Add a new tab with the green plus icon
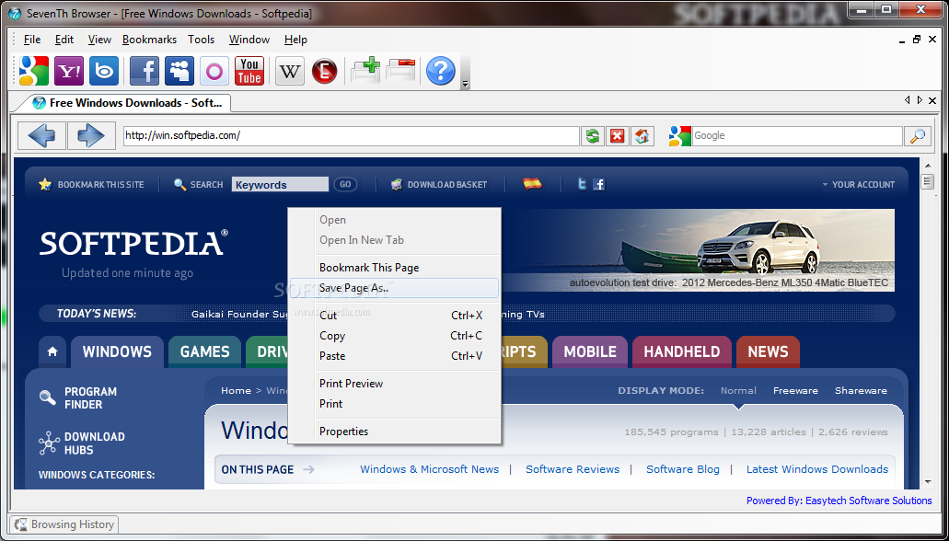 pos(365,70)
